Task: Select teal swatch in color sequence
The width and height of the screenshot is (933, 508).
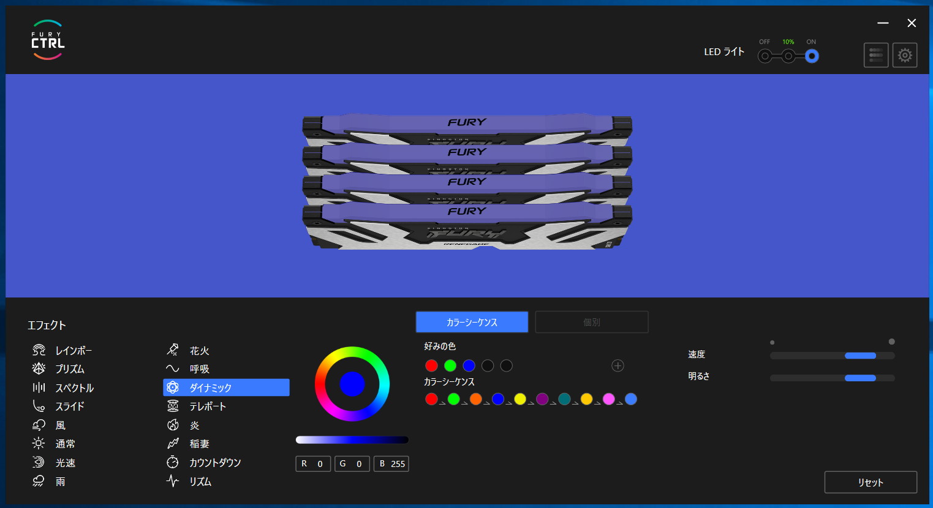Action: click(x=564, y=399)
